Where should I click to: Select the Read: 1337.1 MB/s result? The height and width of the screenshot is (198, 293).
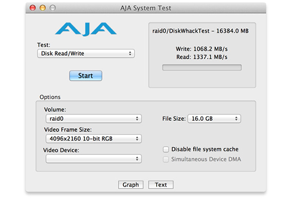pyautogui.click(x=202, y=57)
